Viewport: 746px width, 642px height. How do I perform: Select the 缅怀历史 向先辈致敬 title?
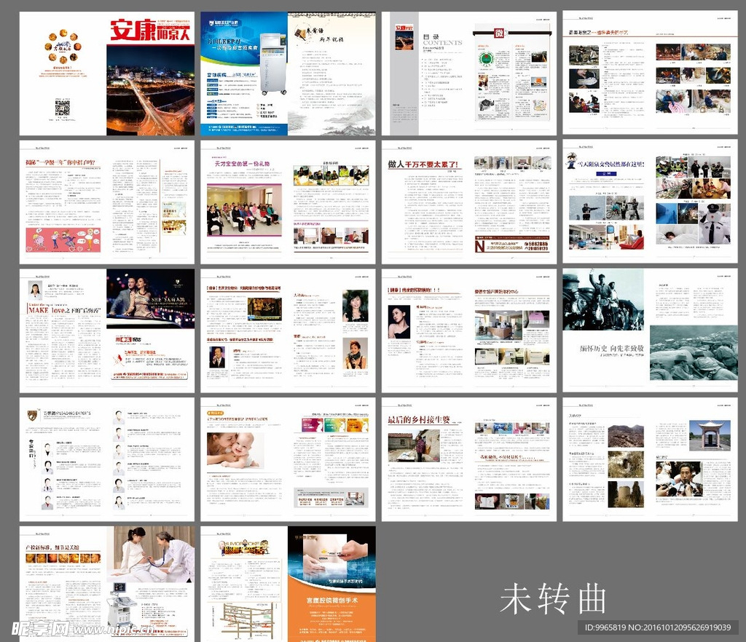click(x=611, y=349)
